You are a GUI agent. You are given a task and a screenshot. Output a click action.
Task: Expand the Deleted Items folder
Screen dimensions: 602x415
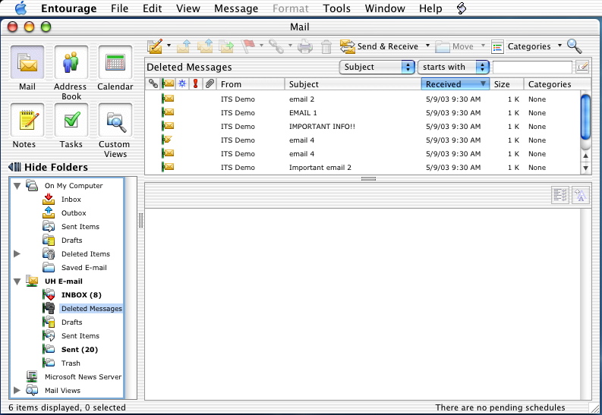pos(17,253)
